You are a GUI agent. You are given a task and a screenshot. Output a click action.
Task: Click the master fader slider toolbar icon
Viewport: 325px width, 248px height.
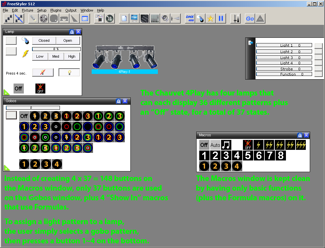click(235, 19)
